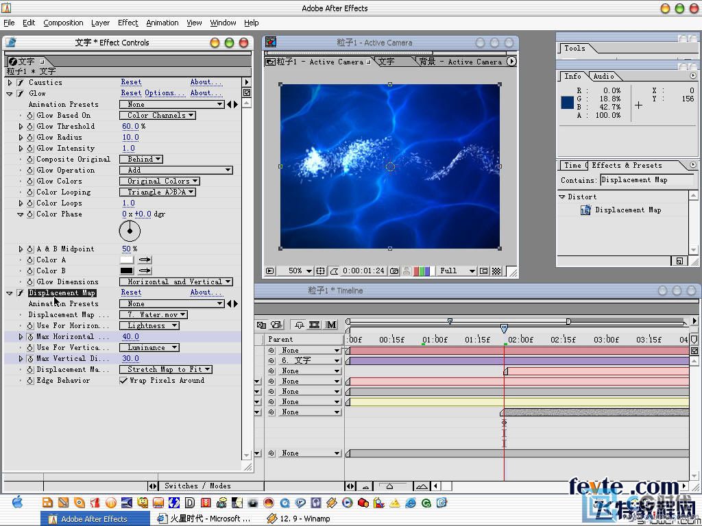Click the Draft 3D button in Timeline
This screenshot has height=526, width=702.
277,325
